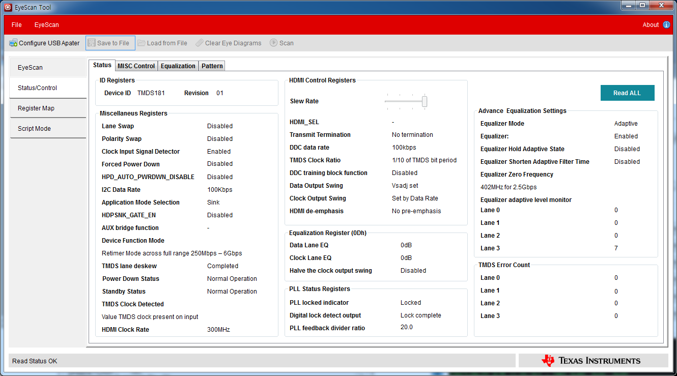The width and height of the screenshot is (677, 376).
Task: Click the Data Lane EQ 0dB value
Action: click(406, 245)
